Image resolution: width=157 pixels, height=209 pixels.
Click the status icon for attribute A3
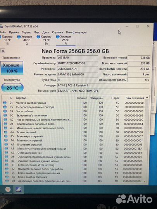[5, 128]
